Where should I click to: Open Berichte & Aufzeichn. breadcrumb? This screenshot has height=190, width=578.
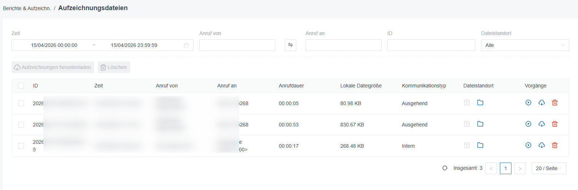coord(27,8)
